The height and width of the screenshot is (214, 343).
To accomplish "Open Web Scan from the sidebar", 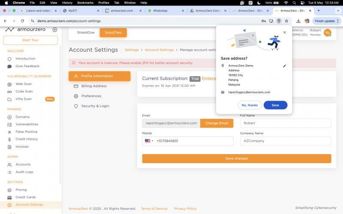I will pos(24,84).
